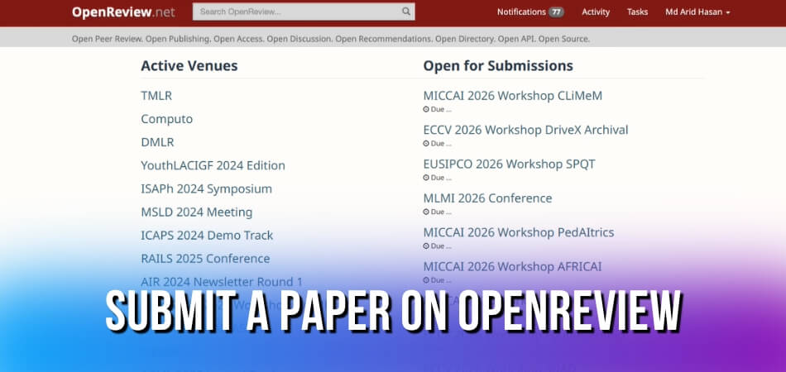This screenshot has height=372, width=786.
Task: Open MICCAI 2026 Workshop CLiMeM
Action: (513, 96)
